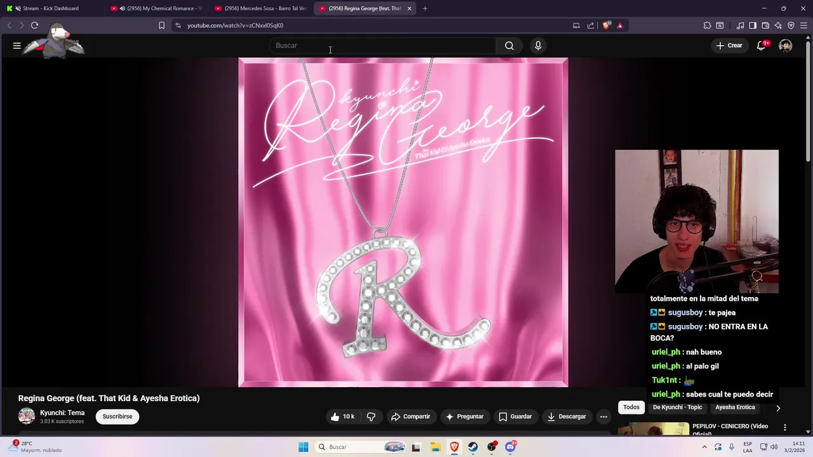Open volume control in system tray
The image size is (813, 457).
(x=774, y=447)
